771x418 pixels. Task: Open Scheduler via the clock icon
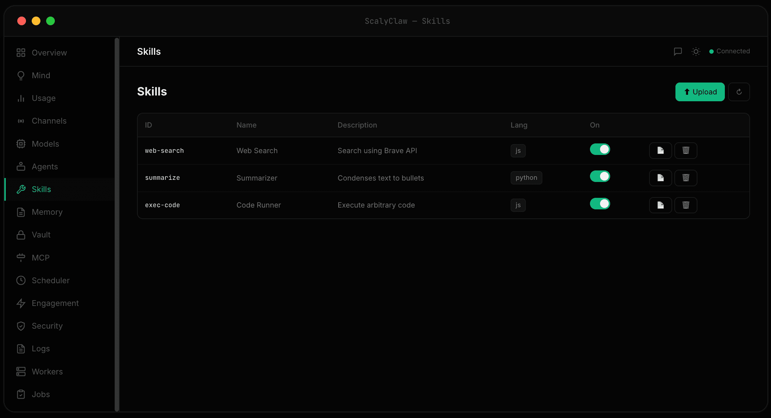21,280
